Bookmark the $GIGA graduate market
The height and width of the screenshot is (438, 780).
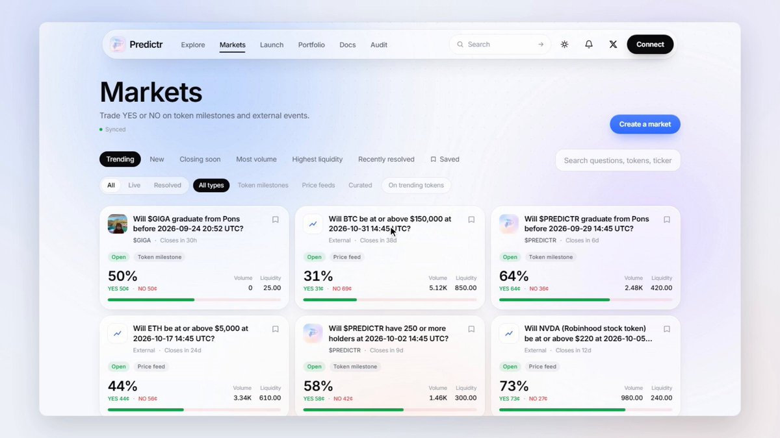(276, 220)
